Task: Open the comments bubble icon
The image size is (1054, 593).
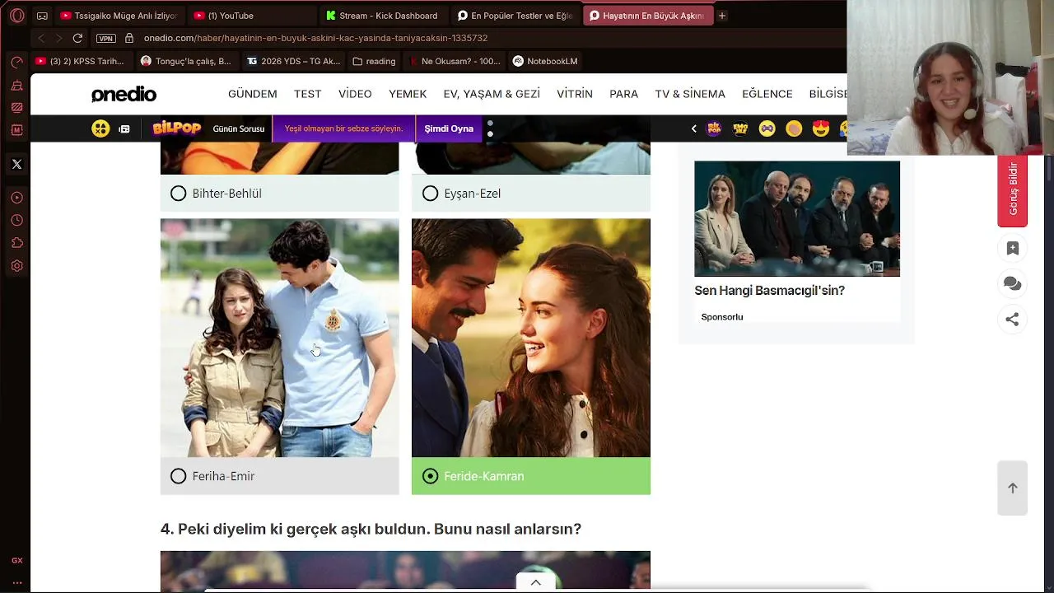Action: point(1013,284)
